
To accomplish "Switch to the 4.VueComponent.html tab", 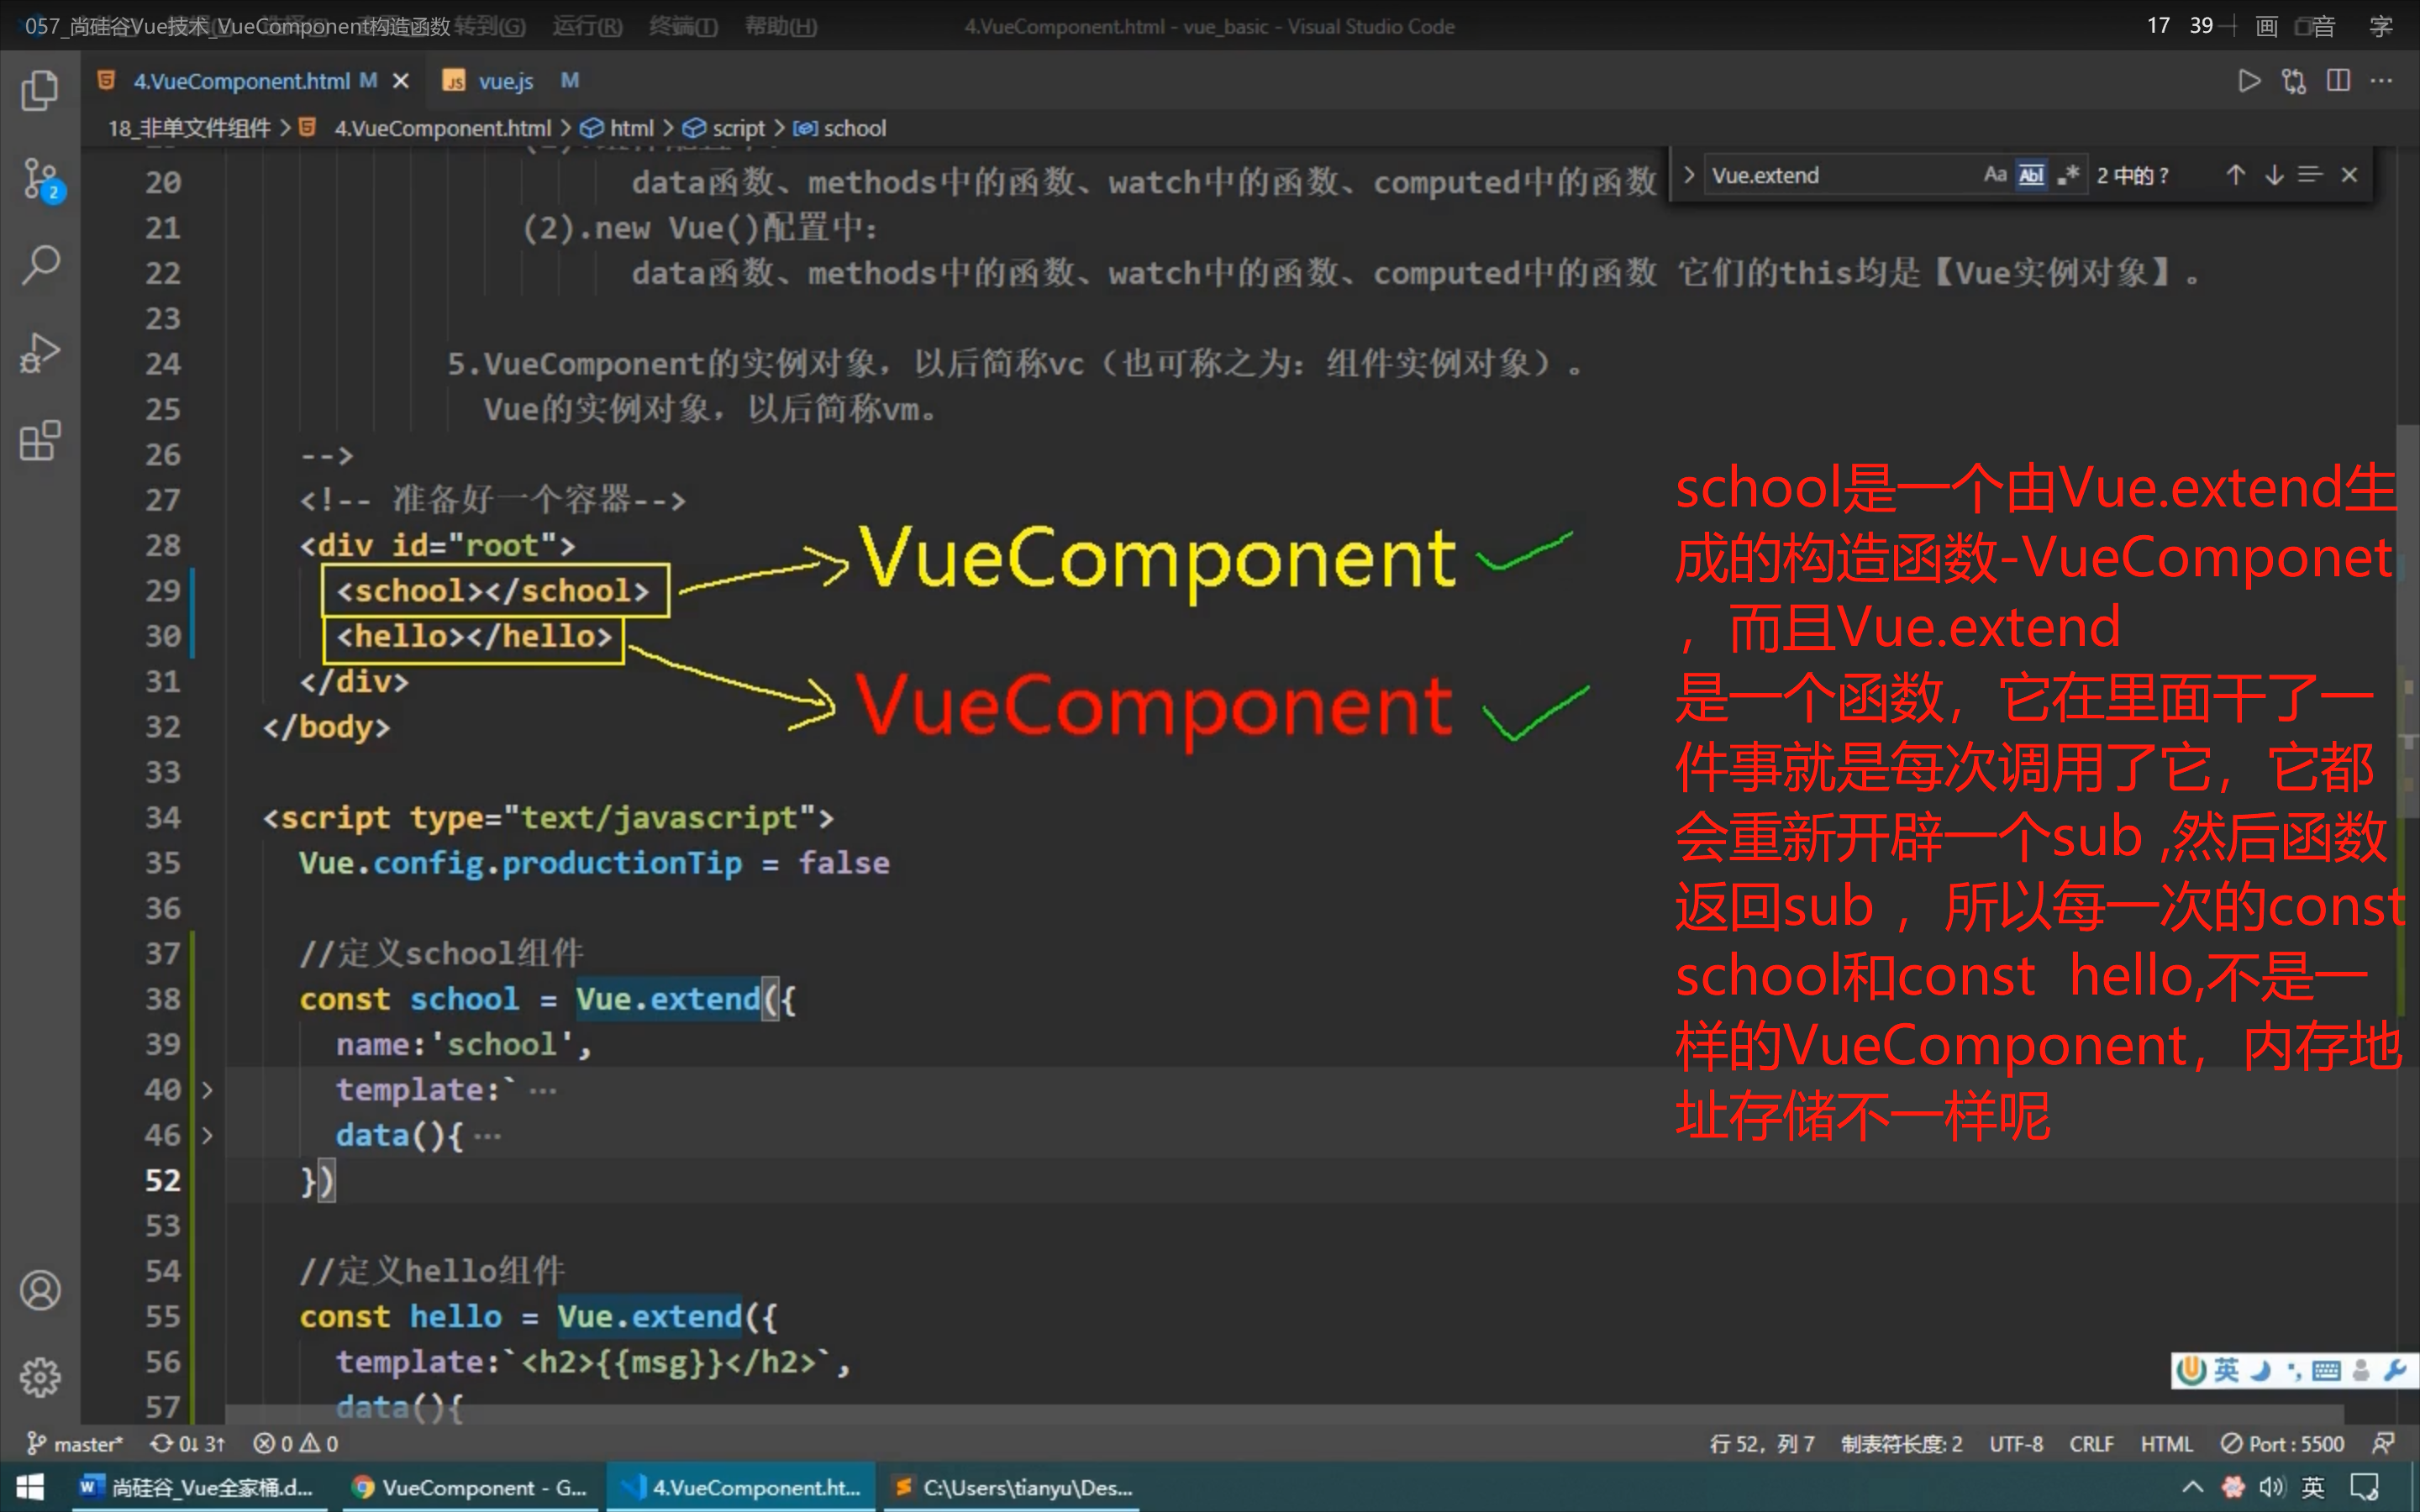I will point(240,81).
